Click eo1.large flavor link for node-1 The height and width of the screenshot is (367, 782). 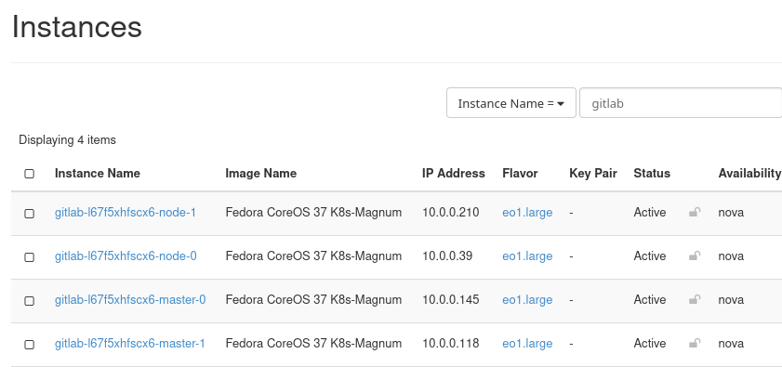[527, 213]
